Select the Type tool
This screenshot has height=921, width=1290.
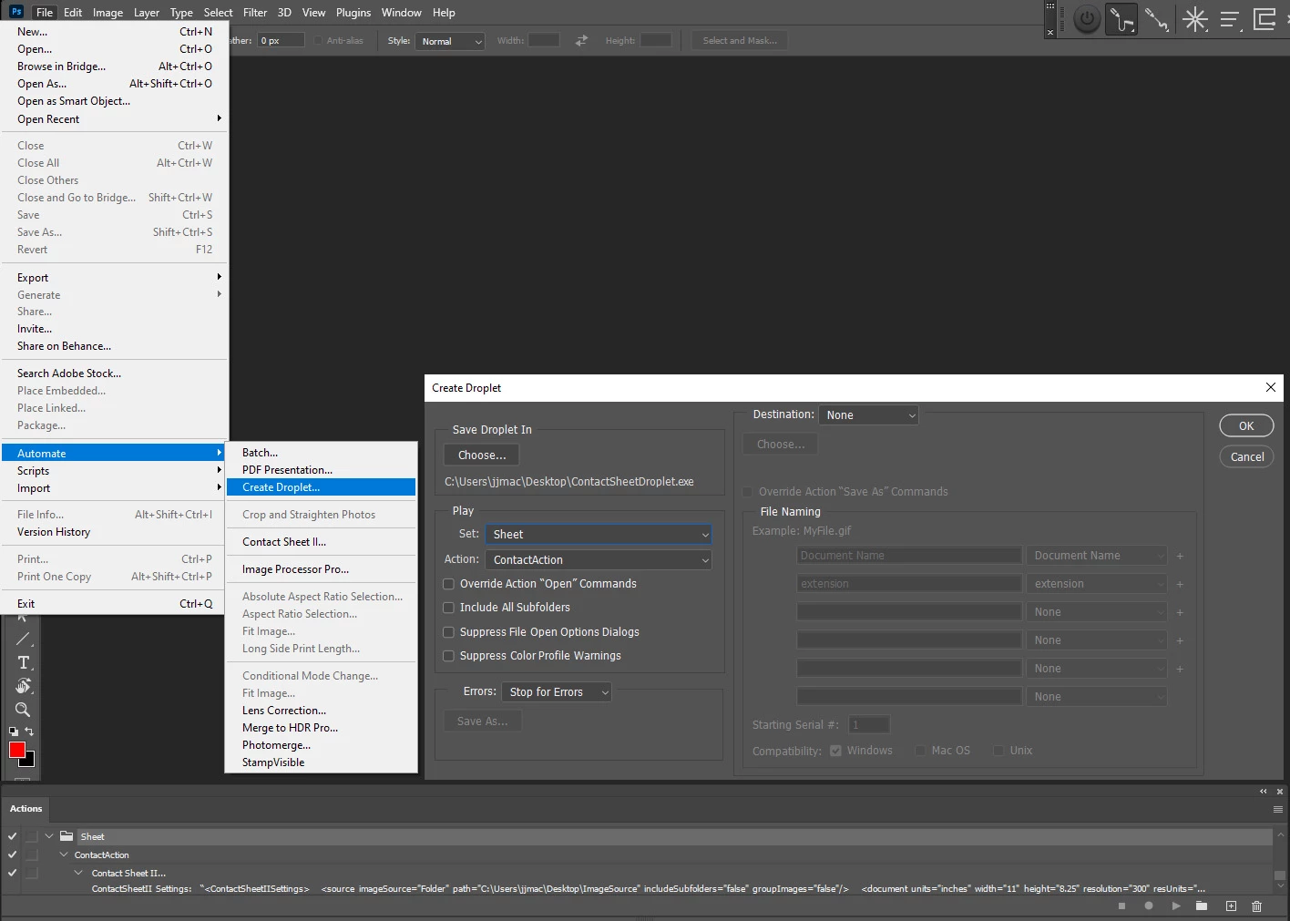[x=24, y=662]
